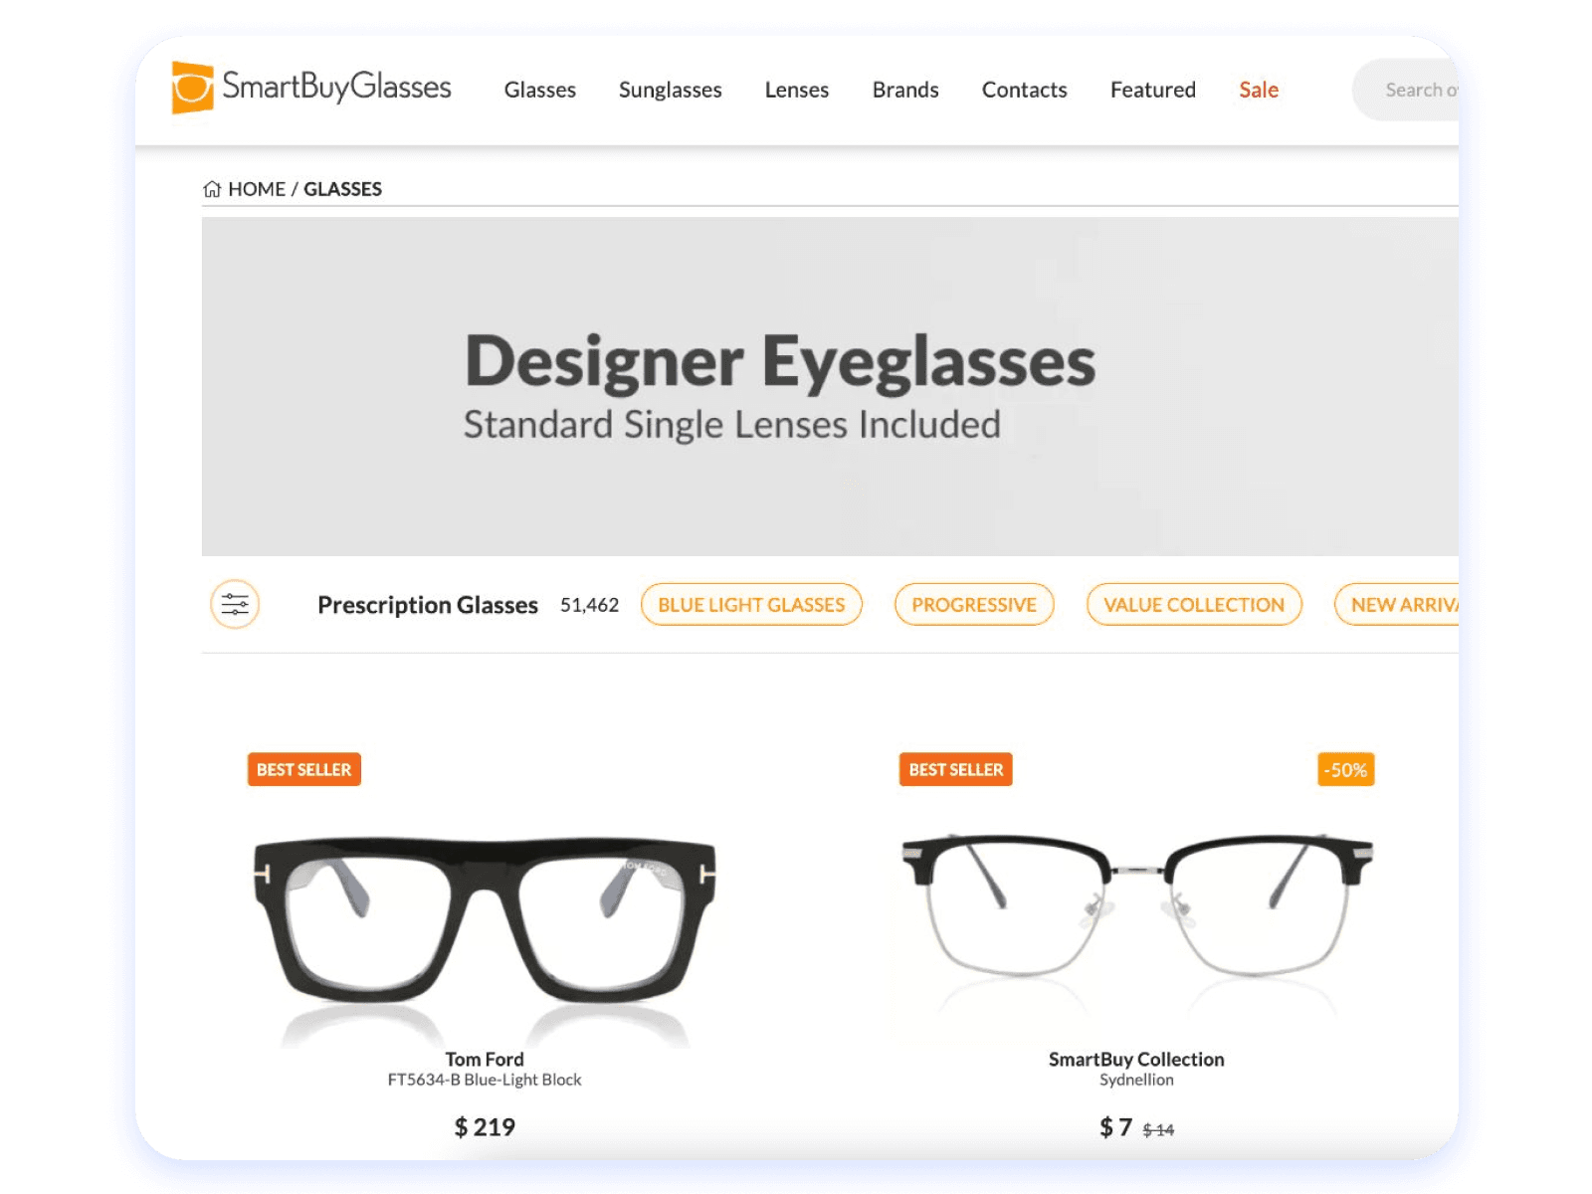The image size is (1592, 1194).
Task: Click the SmartBuyGlasses orange logo icon
Action: [192, 88]
